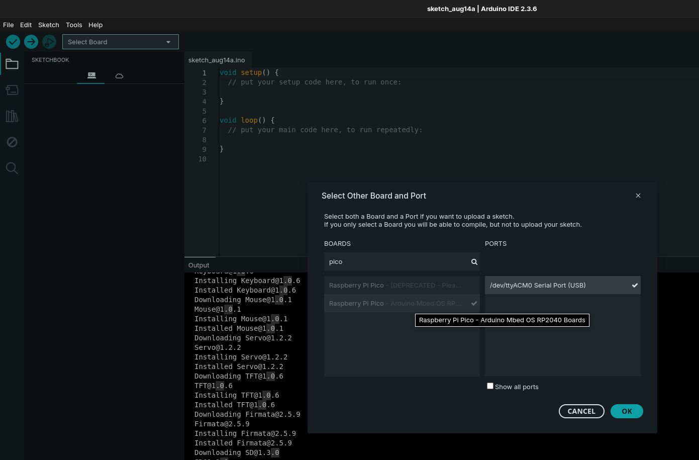Click output line Installed Servo@1.2.2
Viewport: 699px width, 460px height.
pos(239,366)
